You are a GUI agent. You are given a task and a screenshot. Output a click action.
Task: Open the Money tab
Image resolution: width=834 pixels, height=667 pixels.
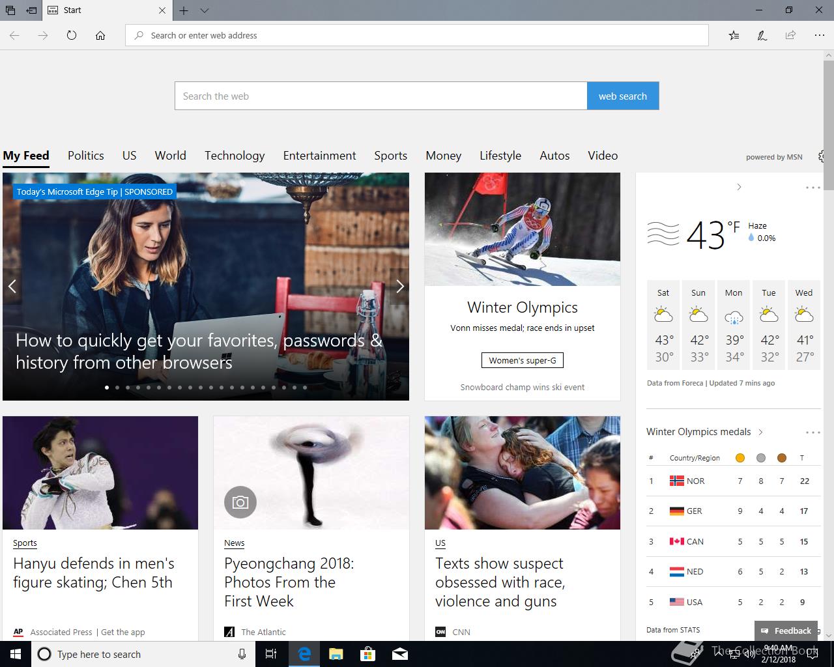(444, 155)
